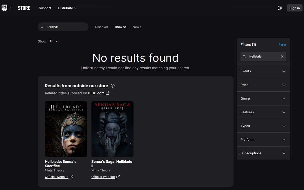Image resolution: width=304 pixels, height=190 pixels.
Task: Open Hellblade: Senua's Sacrifice cover art
Action: [66, 129]
